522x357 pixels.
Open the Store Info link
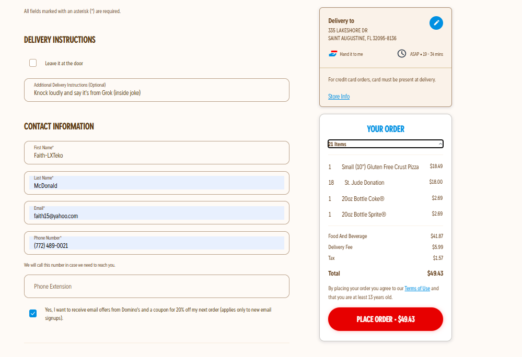339,97
